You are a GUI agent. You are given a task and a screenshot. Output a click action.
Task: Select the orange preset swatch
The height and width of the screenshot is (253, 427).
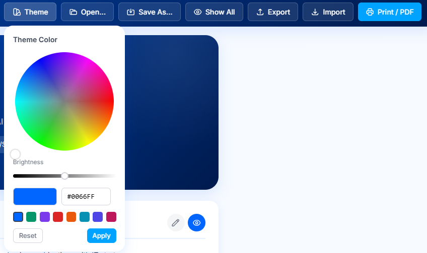(72, 217)
